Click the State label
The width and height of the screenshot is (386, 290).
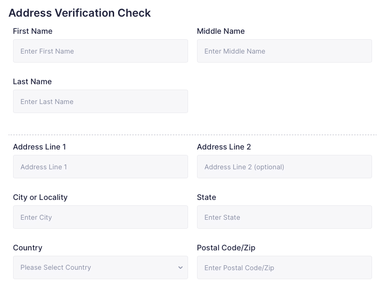click(x=206, y=197)
